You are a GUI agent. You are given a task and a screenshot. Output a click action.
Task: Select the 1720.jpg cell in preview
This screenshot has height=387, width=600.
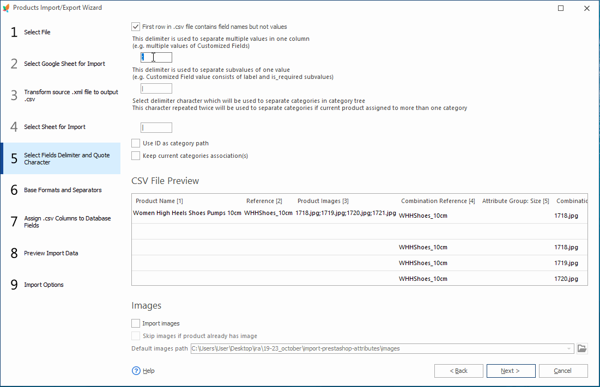click(x=566, y=279)
